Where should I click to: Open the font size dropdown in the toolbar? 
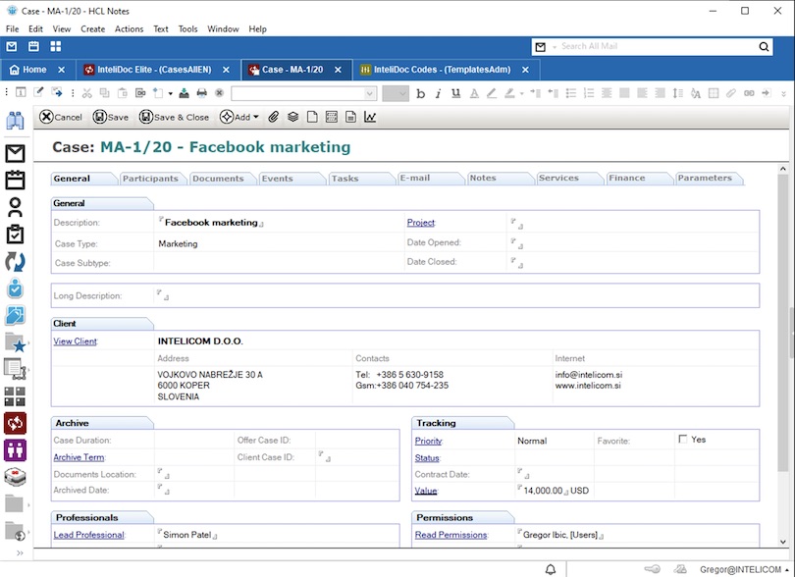click(x=402, y=93)
